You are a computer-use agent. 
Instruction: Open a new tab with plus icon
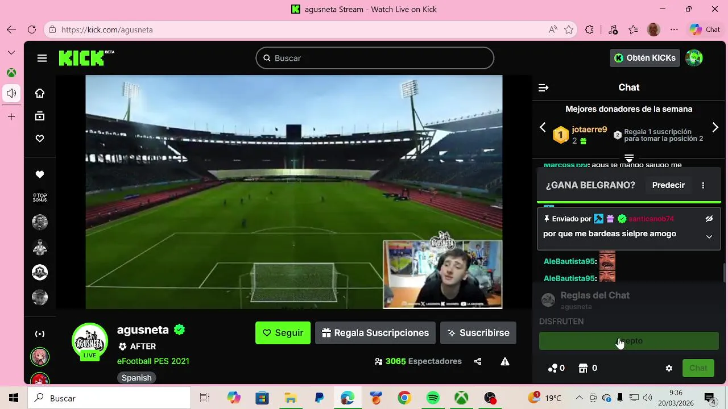click(x=11, y=116)
